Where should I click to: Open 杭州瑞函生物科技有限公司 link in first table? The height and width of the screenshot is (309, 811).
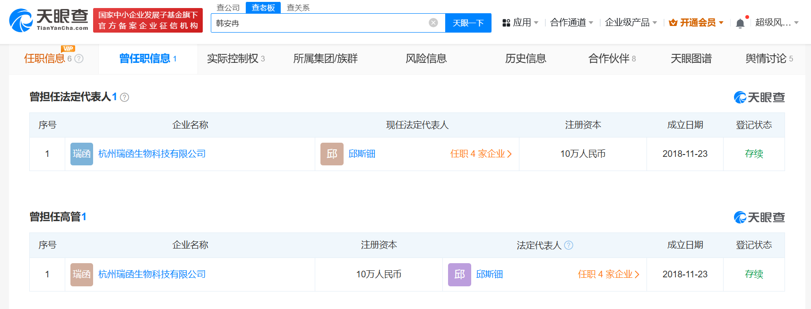tap(152, 154)
